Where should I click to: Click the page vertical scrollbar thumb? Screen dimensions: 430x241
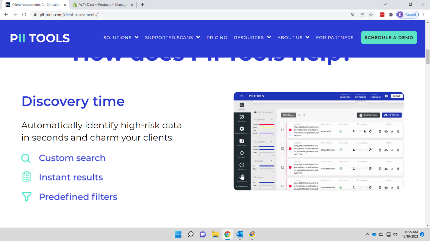pos(428,56)
